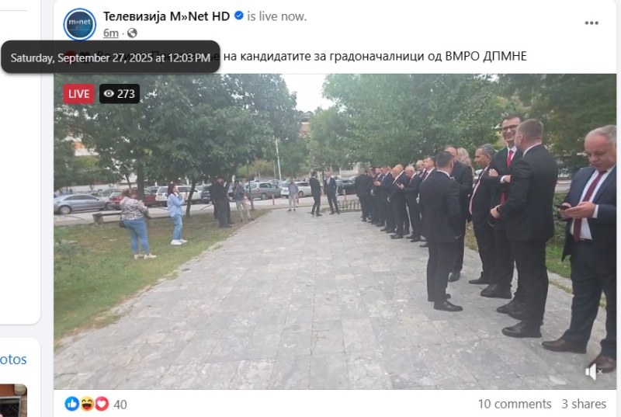Click the post caption about ВМРО ДПМНЕ

click(x=375, y=56)
